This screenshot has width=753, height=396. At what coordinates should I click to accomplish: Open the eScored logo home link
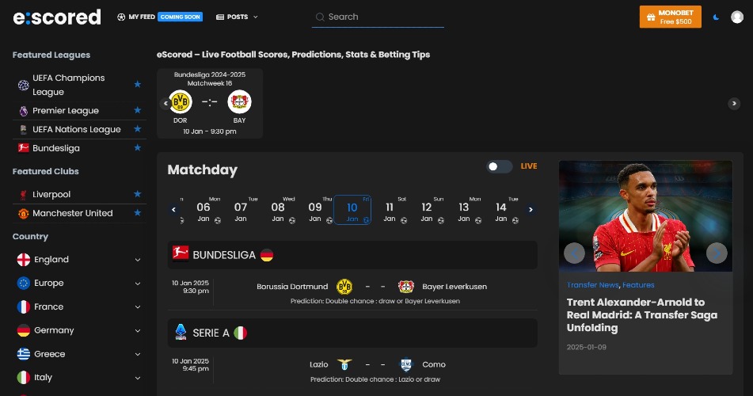57,17
